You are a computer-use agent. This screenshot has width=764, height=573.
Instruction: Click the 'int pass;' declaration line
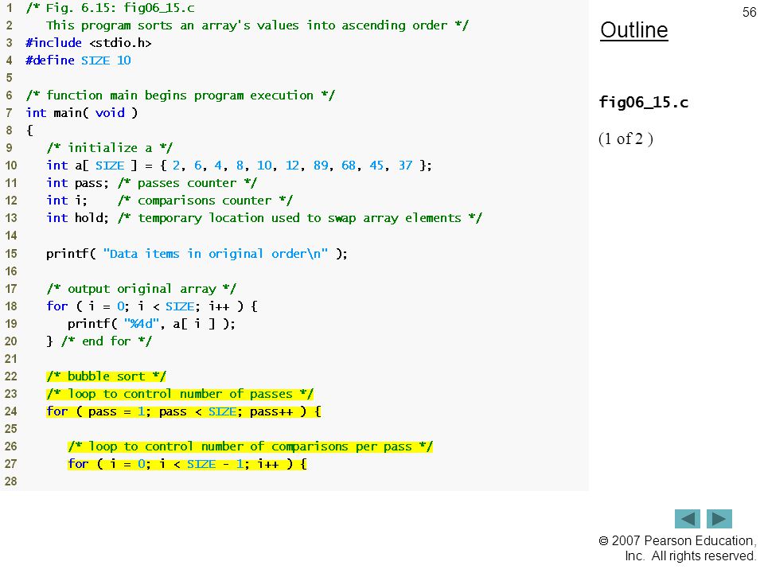151,183
